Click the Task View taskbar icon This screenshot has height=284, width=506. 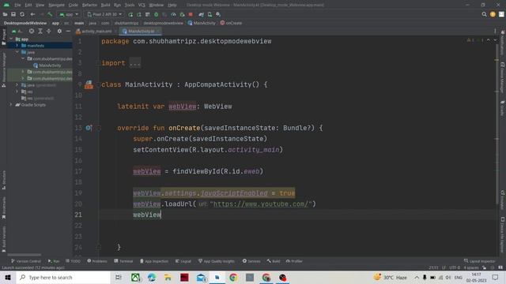118,277
